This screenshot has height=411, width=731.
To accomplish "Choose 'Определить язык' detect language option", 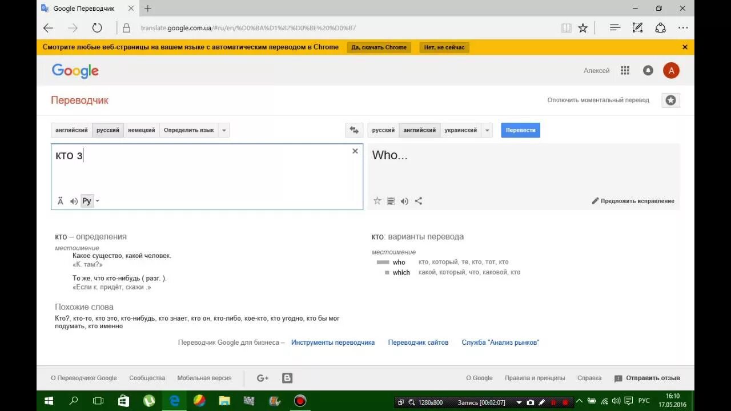I will tap(189, 130).
